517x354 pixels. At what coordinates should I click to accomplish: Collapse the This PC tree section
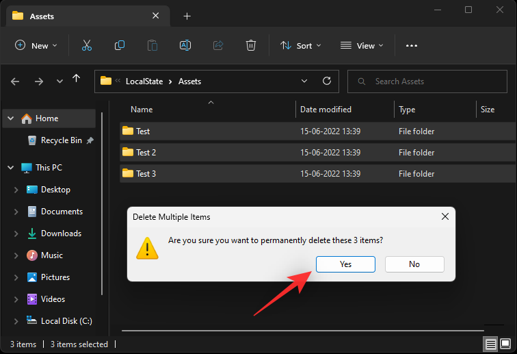click(x=10, y=168)
